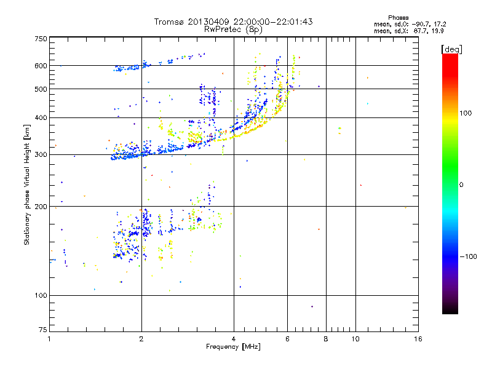492x369 pixels.
Task: Click the x-axis tick label '6'
Action: click(287, 339)
